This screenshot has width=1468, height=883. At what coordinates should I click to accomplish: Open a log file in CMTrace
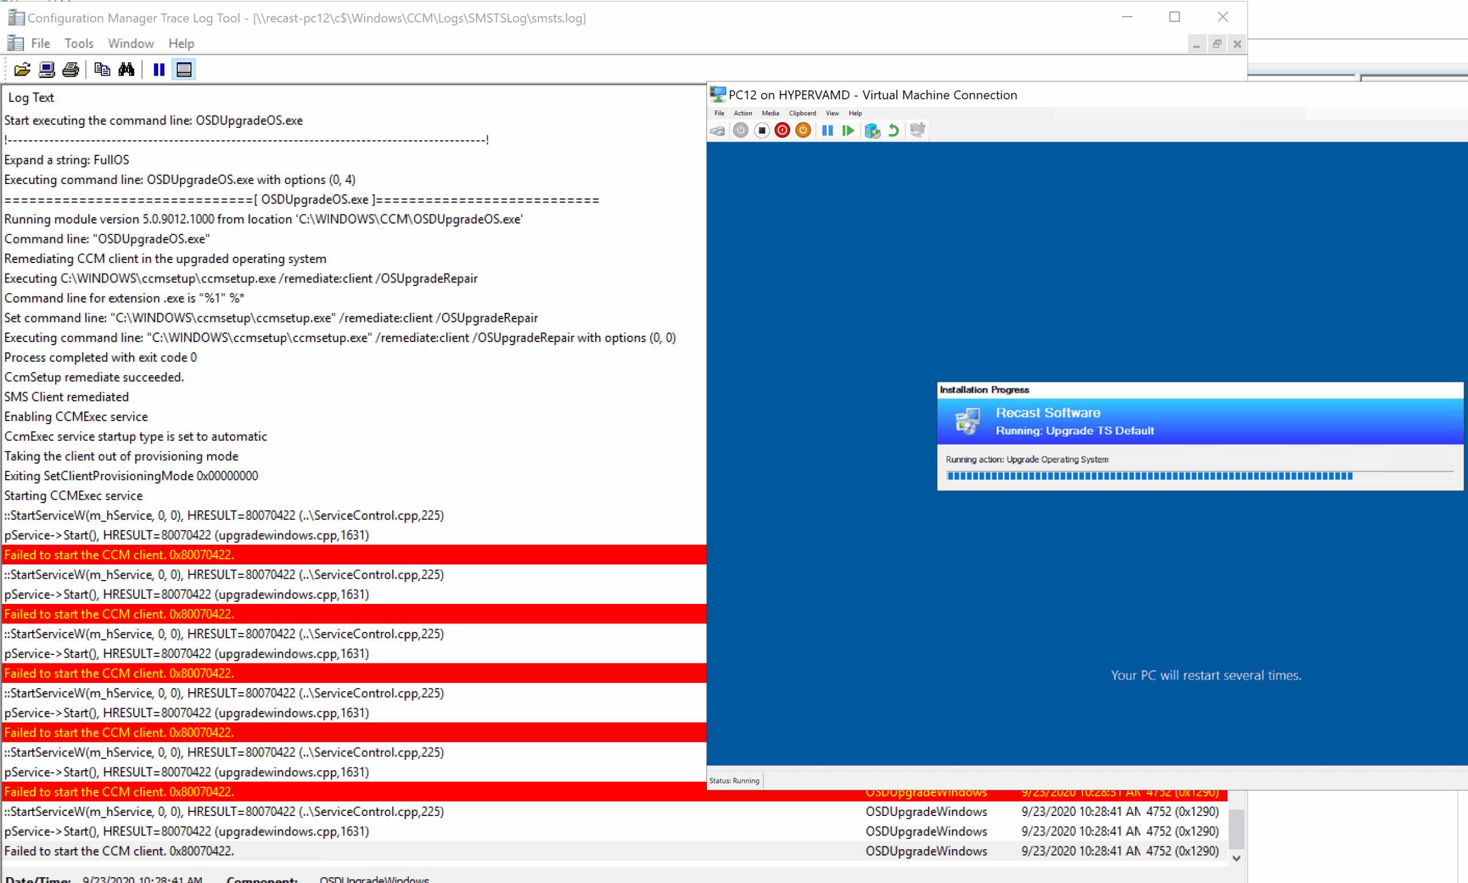click(22, 69)
